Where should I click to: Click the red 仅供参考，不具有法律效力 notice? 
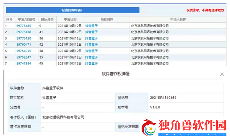[x=205, y=10]
